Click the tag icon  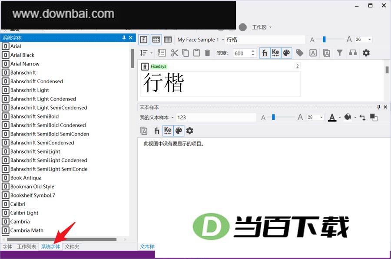299,53
